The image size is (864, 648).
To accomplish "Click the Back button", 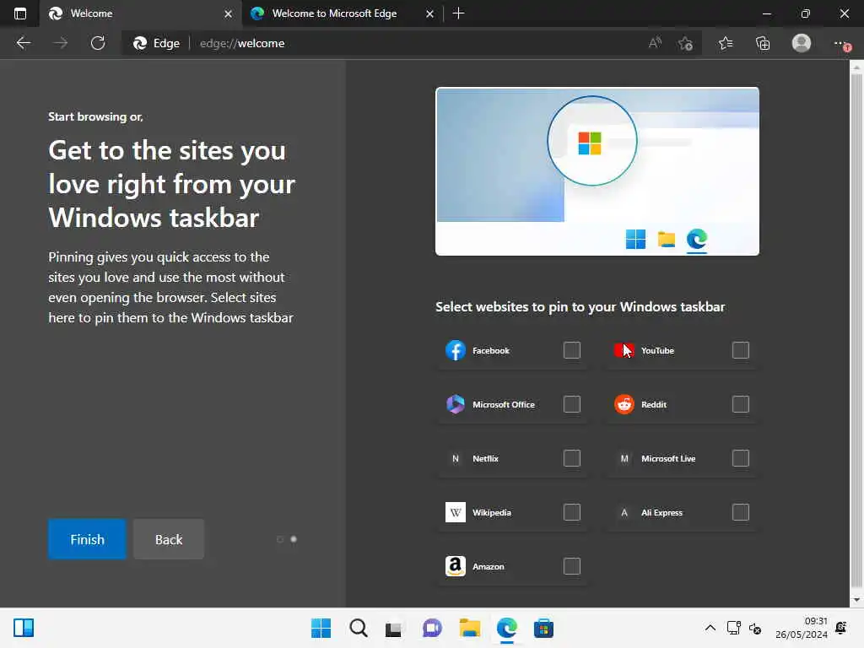I will pyautogui.click(x=169, y=539).
